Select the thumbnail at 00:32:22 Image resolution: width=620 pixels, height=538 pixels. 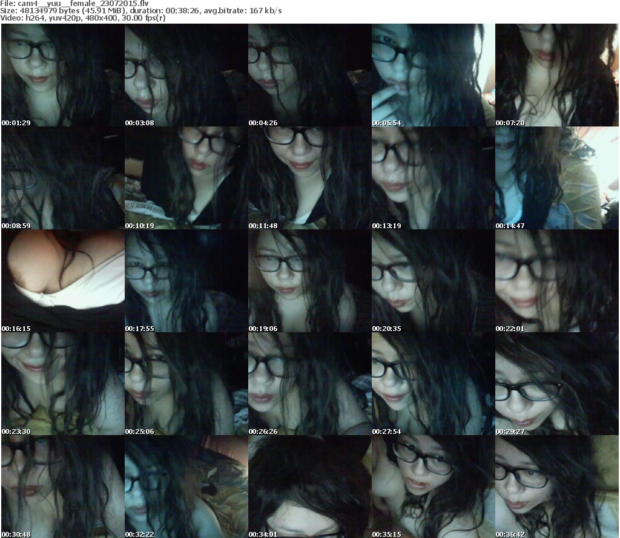tap(186, 487)
